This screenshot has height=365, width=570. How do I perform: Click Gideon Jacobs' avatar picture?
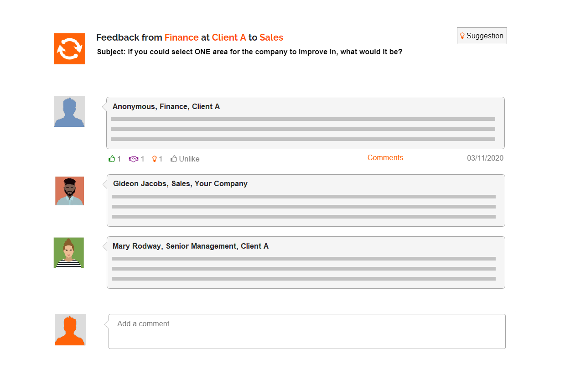point(70,191)
